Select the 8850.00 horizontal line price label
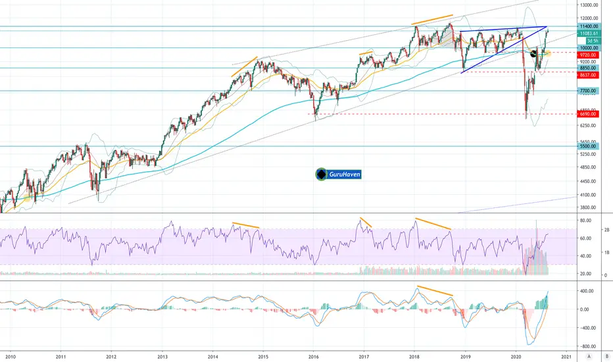This screenshot has height=362, width=613. 589,68
